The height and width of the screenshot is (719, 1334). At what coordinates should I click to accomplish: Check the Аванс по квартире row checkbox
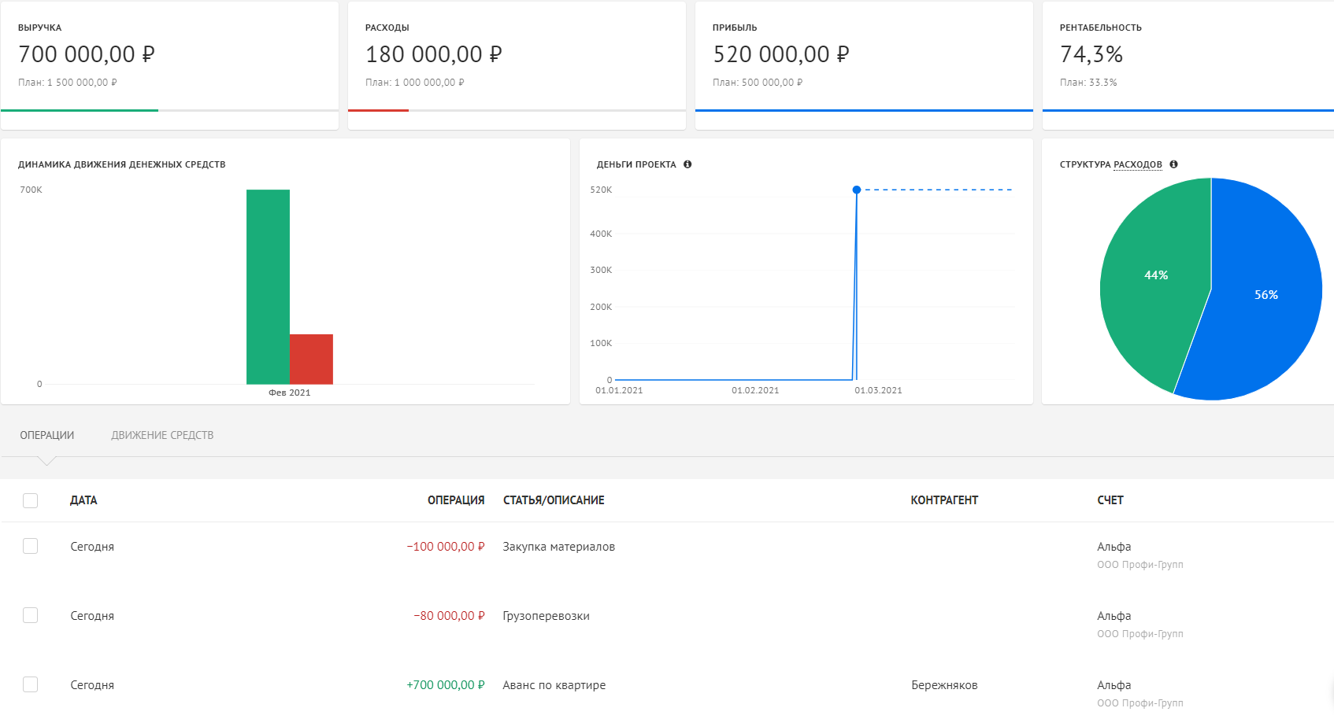[x=31, y=684]
